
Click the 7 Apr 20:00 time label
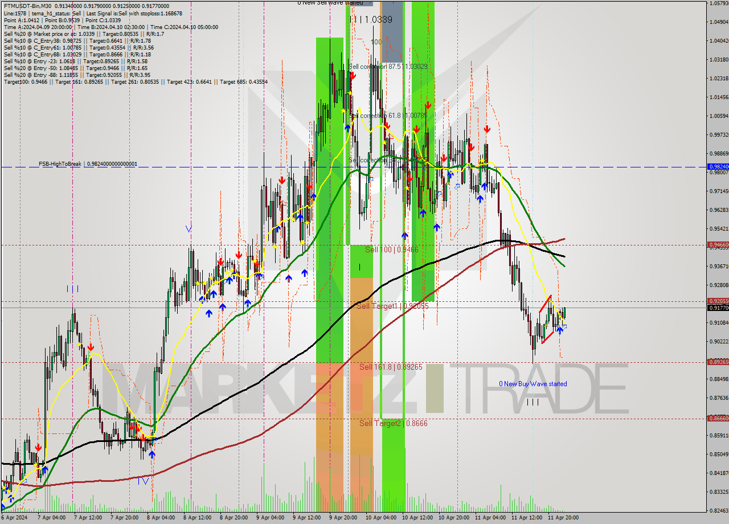(x=125, y=518)
